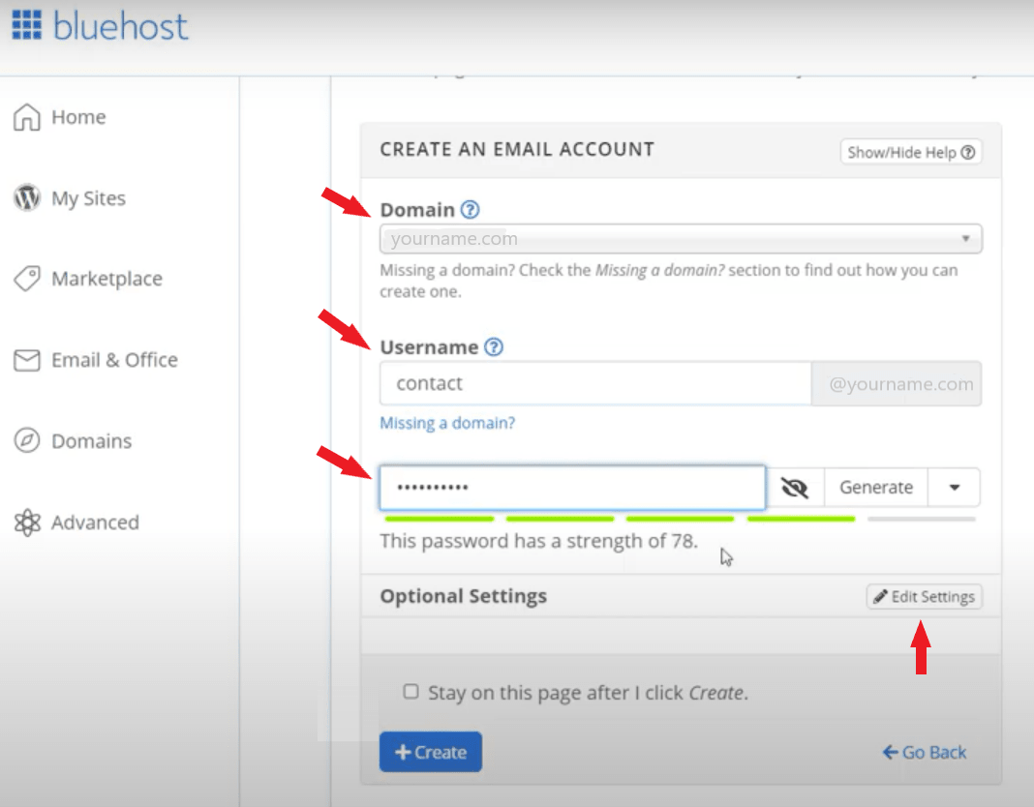This screenshot has width=1034, height=807.
Task: Click the Home house icon in sidebar
Action: click(27, 117)
